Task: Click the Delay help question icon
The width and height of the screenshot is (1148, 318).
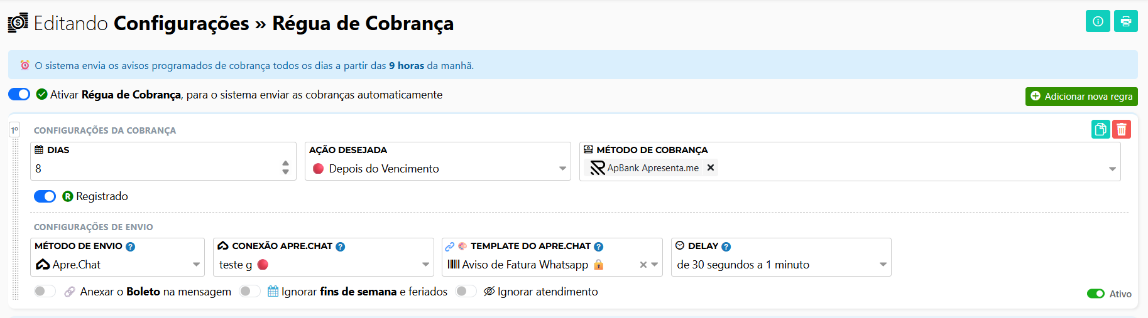Action: tap(726, 246)
